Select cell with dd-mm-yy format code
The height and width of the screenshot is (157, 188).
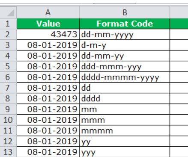[125, 56]
